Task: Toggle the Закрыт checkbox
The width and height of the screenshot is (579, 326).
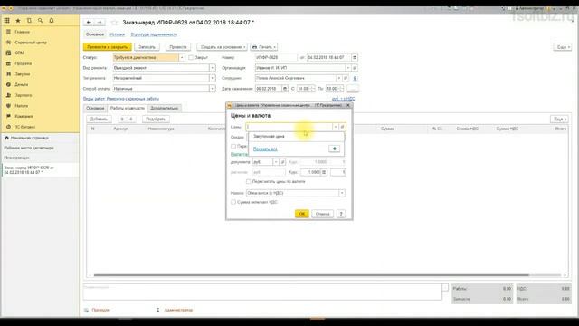Action: point(191,58)
